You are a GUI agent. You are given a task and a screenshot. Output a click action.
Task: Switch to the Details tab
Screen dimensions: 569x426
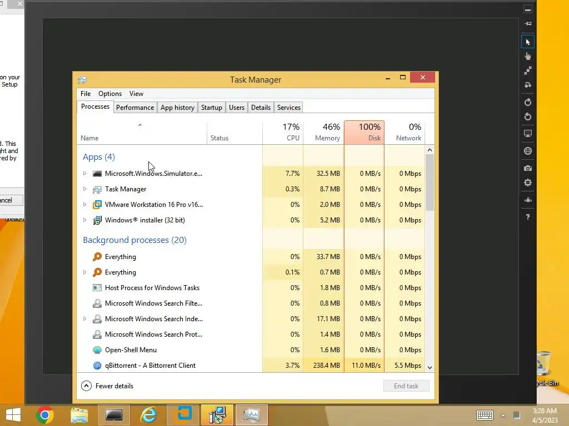tap(261, 108)
